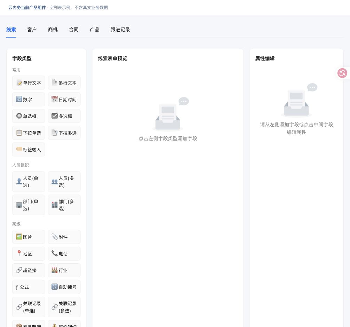Add a 超链接 field
Viewport: 350px width, 327px height.
click(29, 270)
